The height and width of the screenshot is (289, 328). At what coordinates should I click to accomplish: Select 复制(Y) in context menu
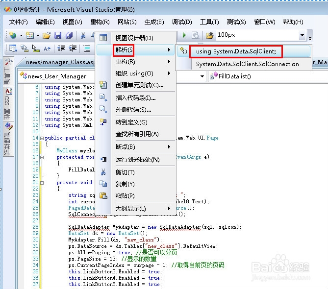coord(135,184)
